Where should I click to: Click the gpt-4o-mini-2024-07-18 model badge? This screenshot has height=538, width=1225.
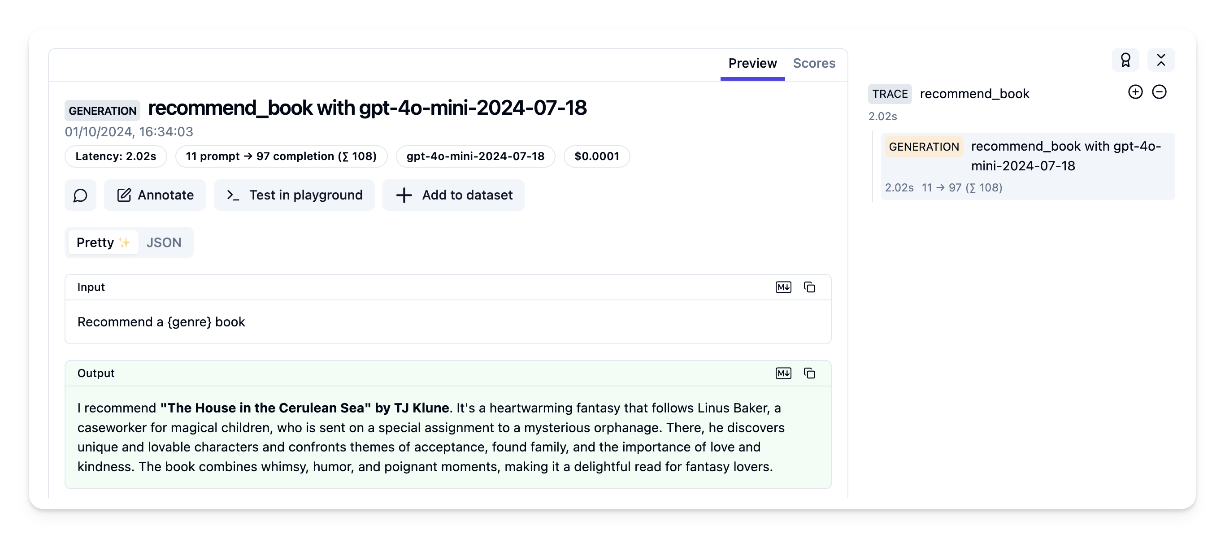475,156
